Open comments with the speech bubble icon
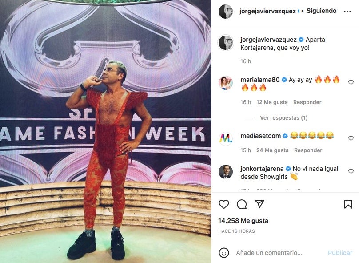 click(x=242, y=204)
